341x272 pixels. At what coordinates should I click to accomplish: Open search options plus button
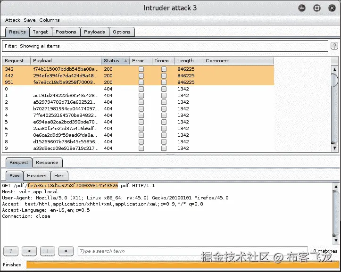pos(48,251)
